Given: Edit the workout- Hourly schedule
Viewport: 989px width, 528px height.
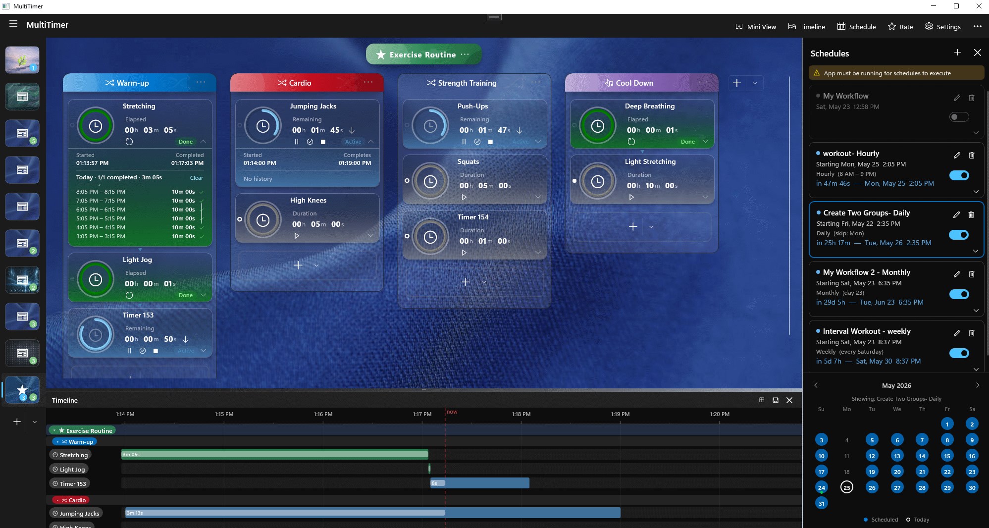Looking at the screenshot, I should click(957, 155).
